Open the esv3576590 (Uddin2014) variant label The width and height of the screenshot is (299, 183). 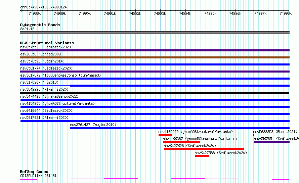click(42, 61)
